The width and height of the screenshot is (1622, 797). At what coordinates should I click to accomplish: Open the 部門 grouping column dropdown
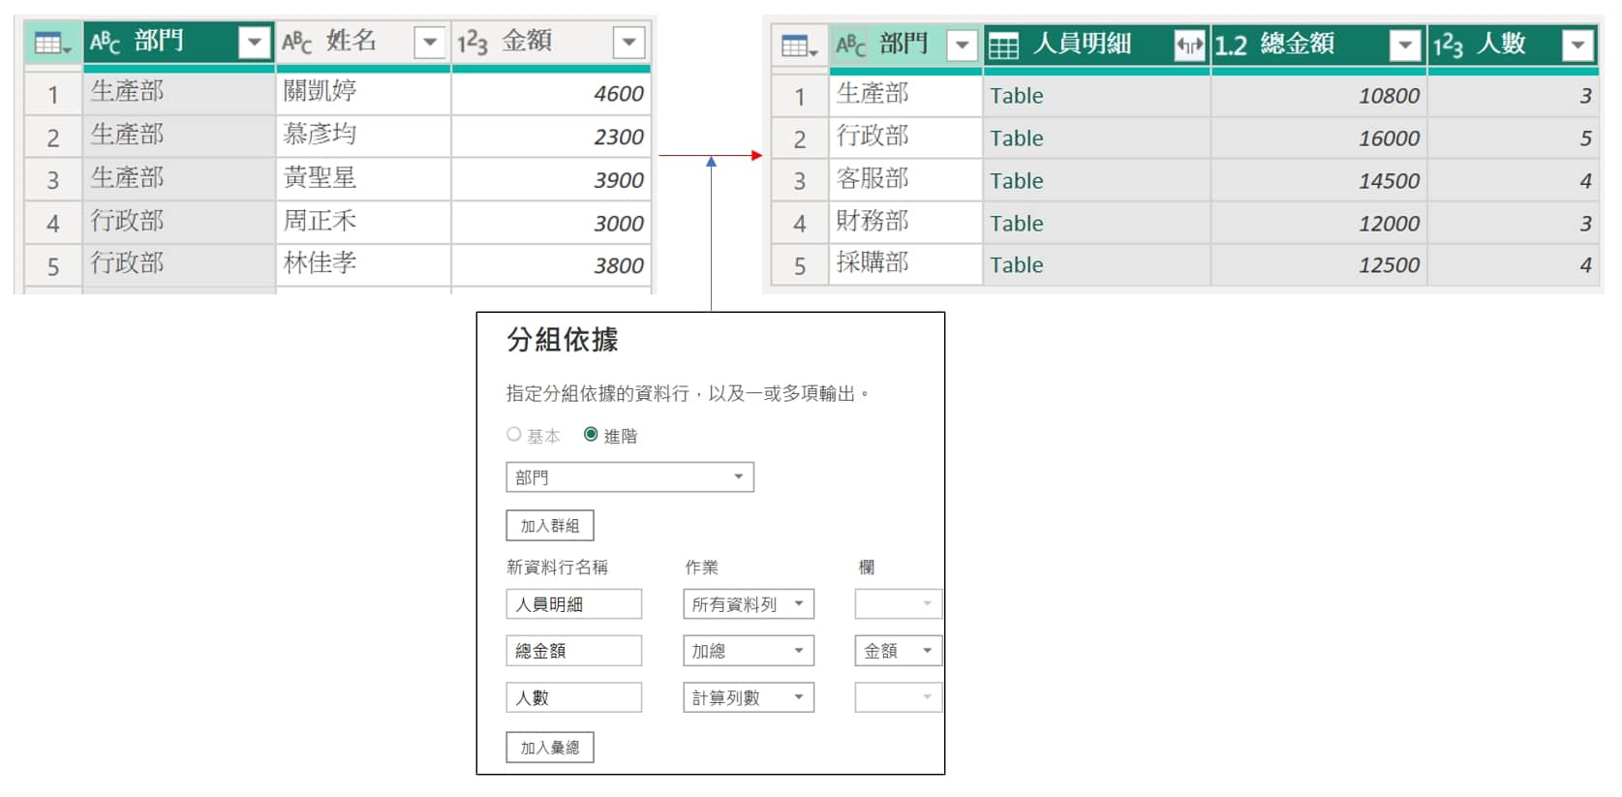click(629, 477)
